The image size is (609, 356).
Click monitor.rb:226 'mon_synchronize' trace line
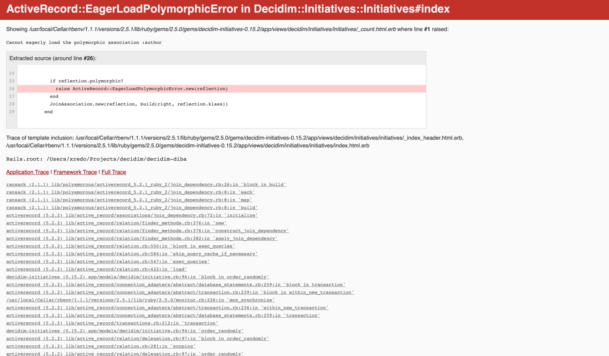(x=140, y=300)
